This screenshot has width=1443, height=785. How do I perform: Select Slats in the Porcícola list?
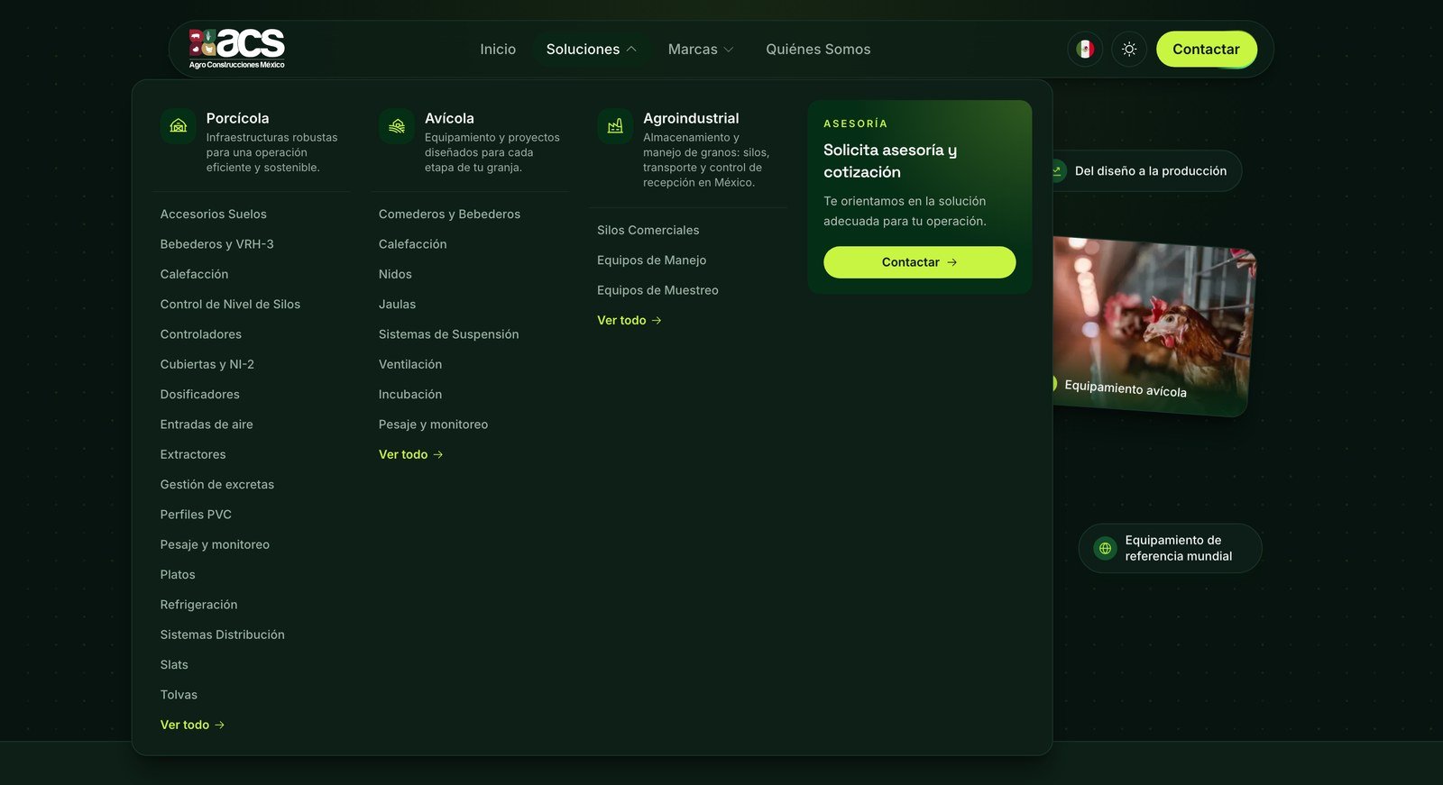174,665
